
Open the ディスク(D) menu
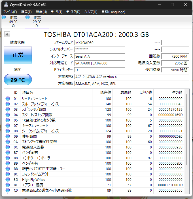73,12
